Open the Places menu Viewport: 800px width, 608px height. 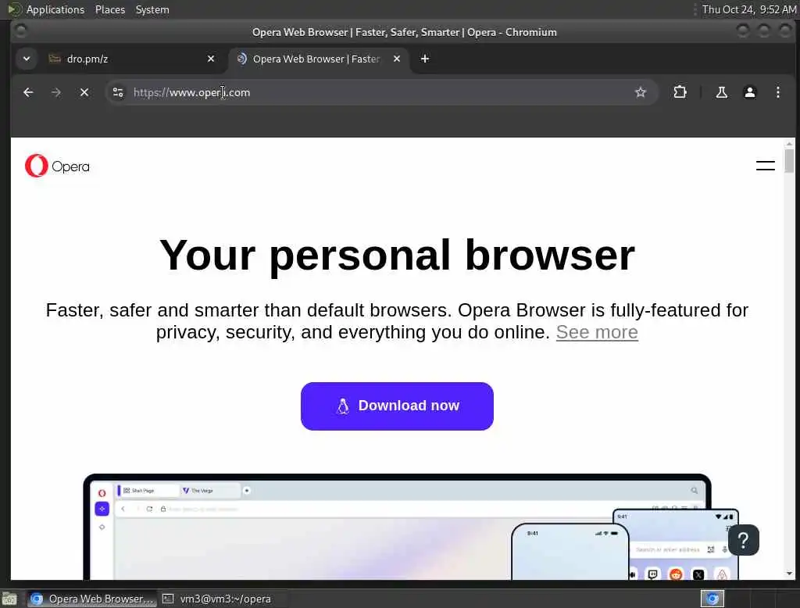point(109,9)
